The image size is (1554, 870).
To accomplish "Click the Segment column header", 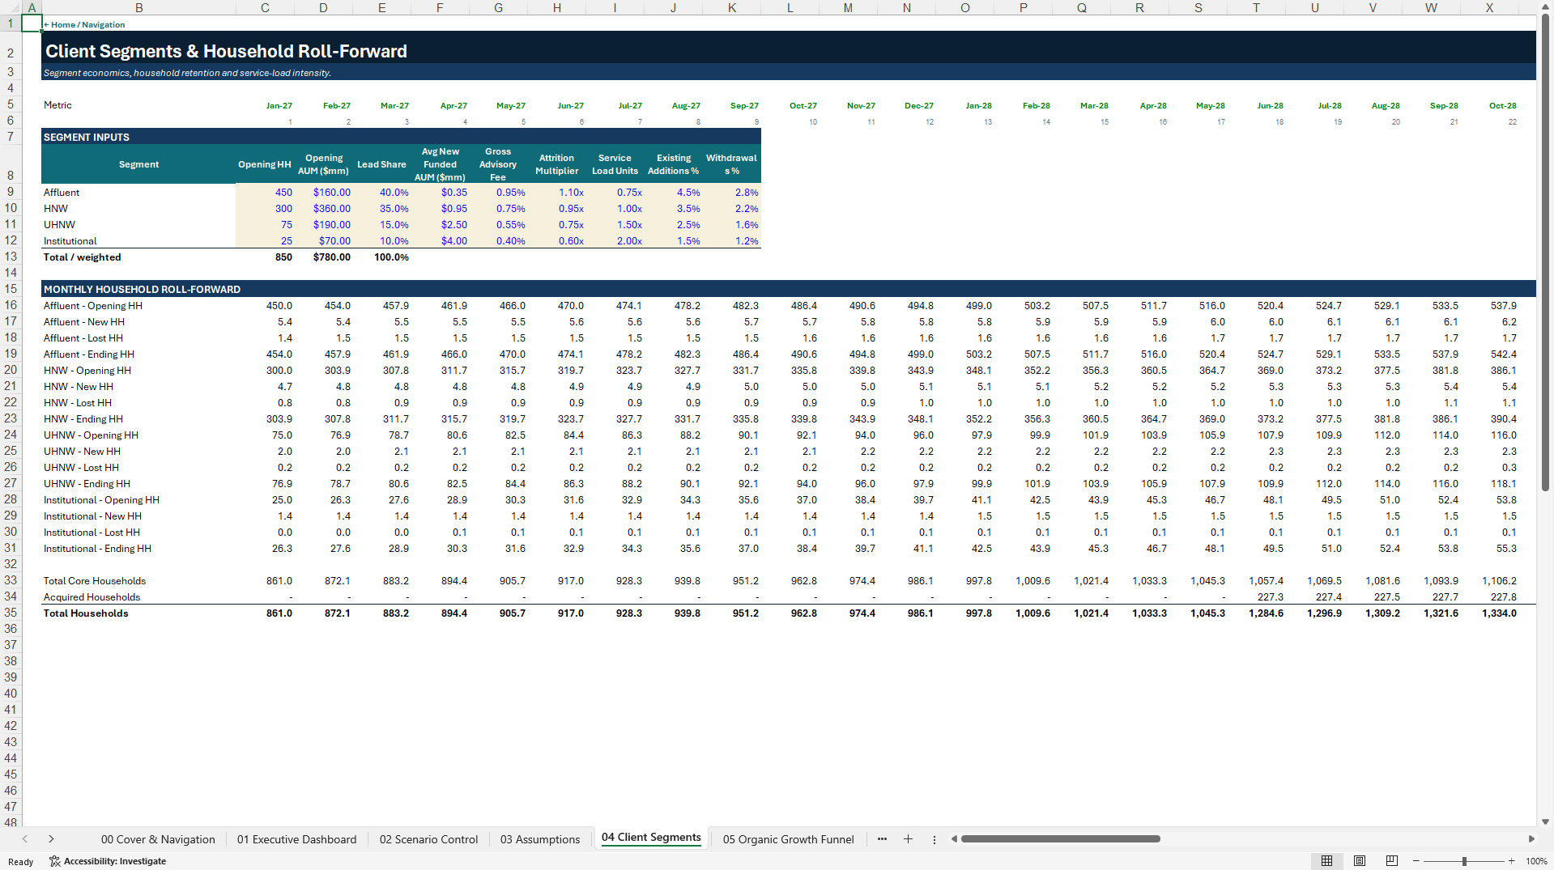I will [138, 163].
